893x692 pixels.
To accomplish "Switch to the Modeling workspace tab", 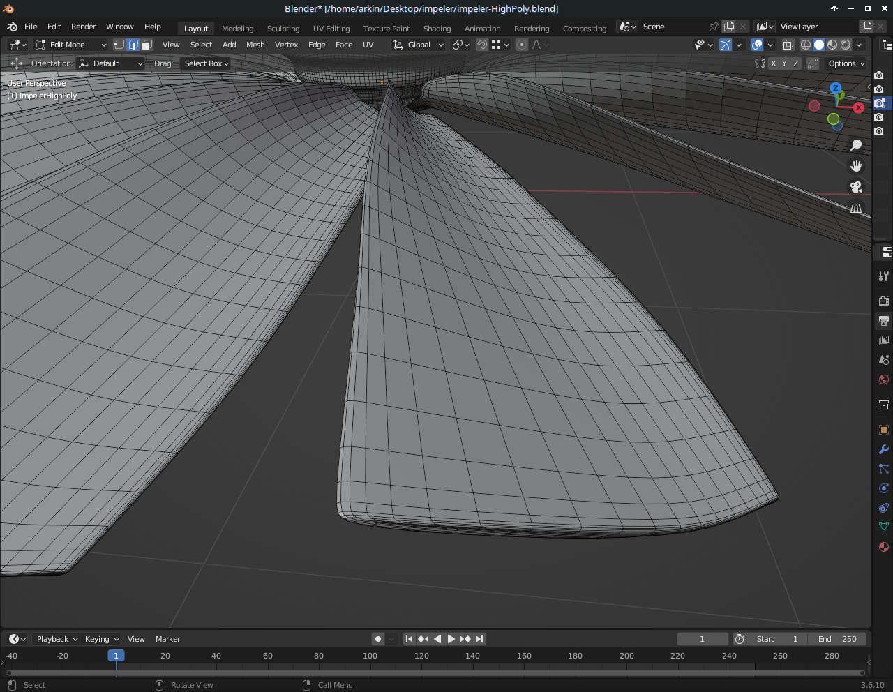I will (x=237, y=29).
